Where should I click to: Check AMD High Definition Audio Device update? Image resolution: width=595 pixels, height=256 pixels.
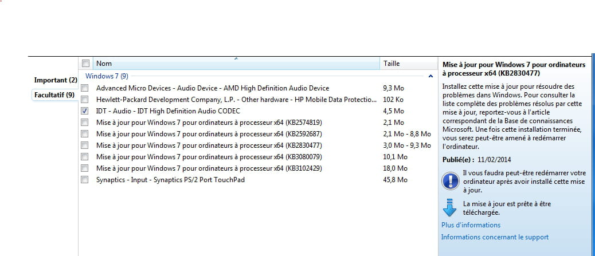click(85, 88)
